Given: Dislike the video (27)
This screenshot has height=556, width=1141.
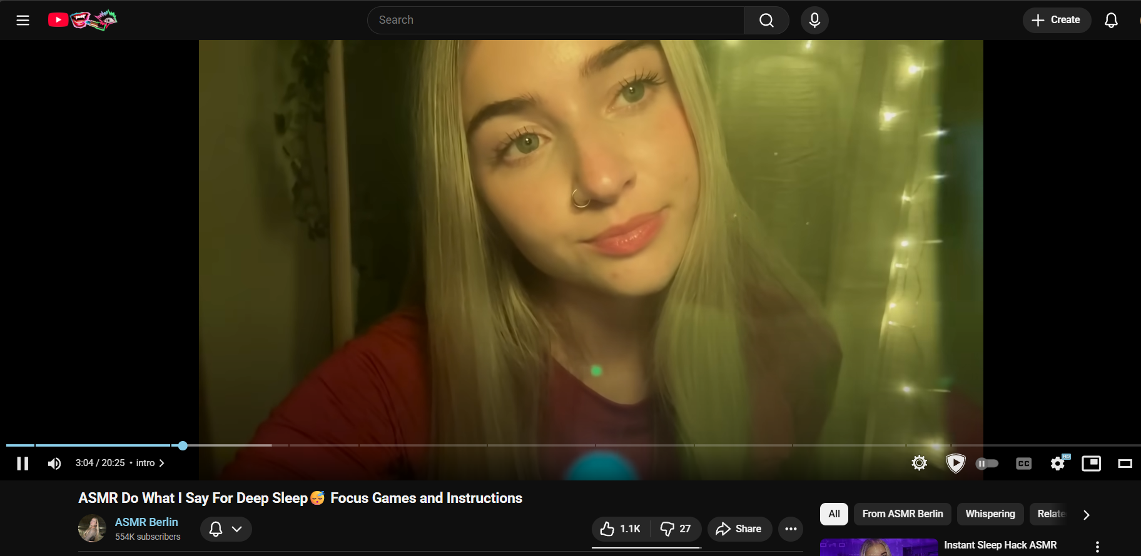Looking at the screenshot, I should click(x=676, y=529).
